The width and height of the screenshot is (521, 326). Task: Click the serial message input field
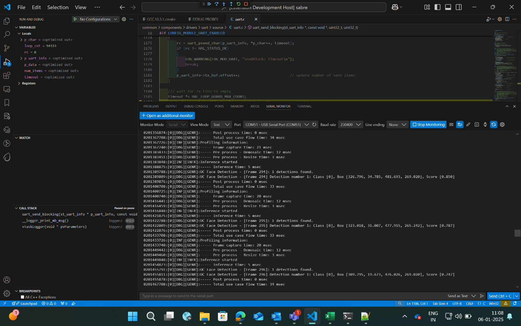[x=265, y=296]
